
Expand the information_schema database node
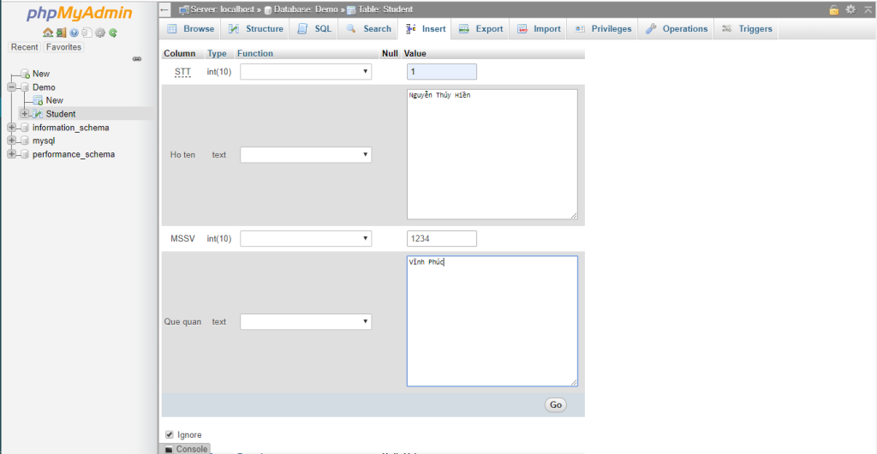pyautogui.click(x=12, y=128)
